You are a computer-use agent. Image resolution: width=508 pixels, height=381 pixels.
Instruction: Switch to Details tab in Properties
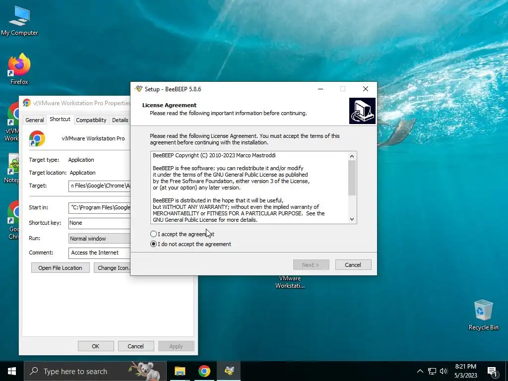[x=120, y=120]
